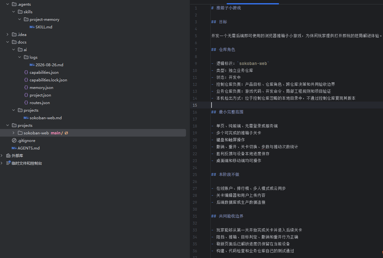383x258 pixels.
Task: Click the '## 目标' heading line
Action: point(219,22)
